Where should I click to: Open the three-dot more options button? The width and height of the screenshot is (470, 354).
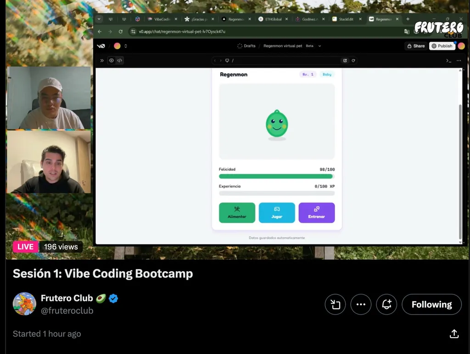click(x=361, y=305)
